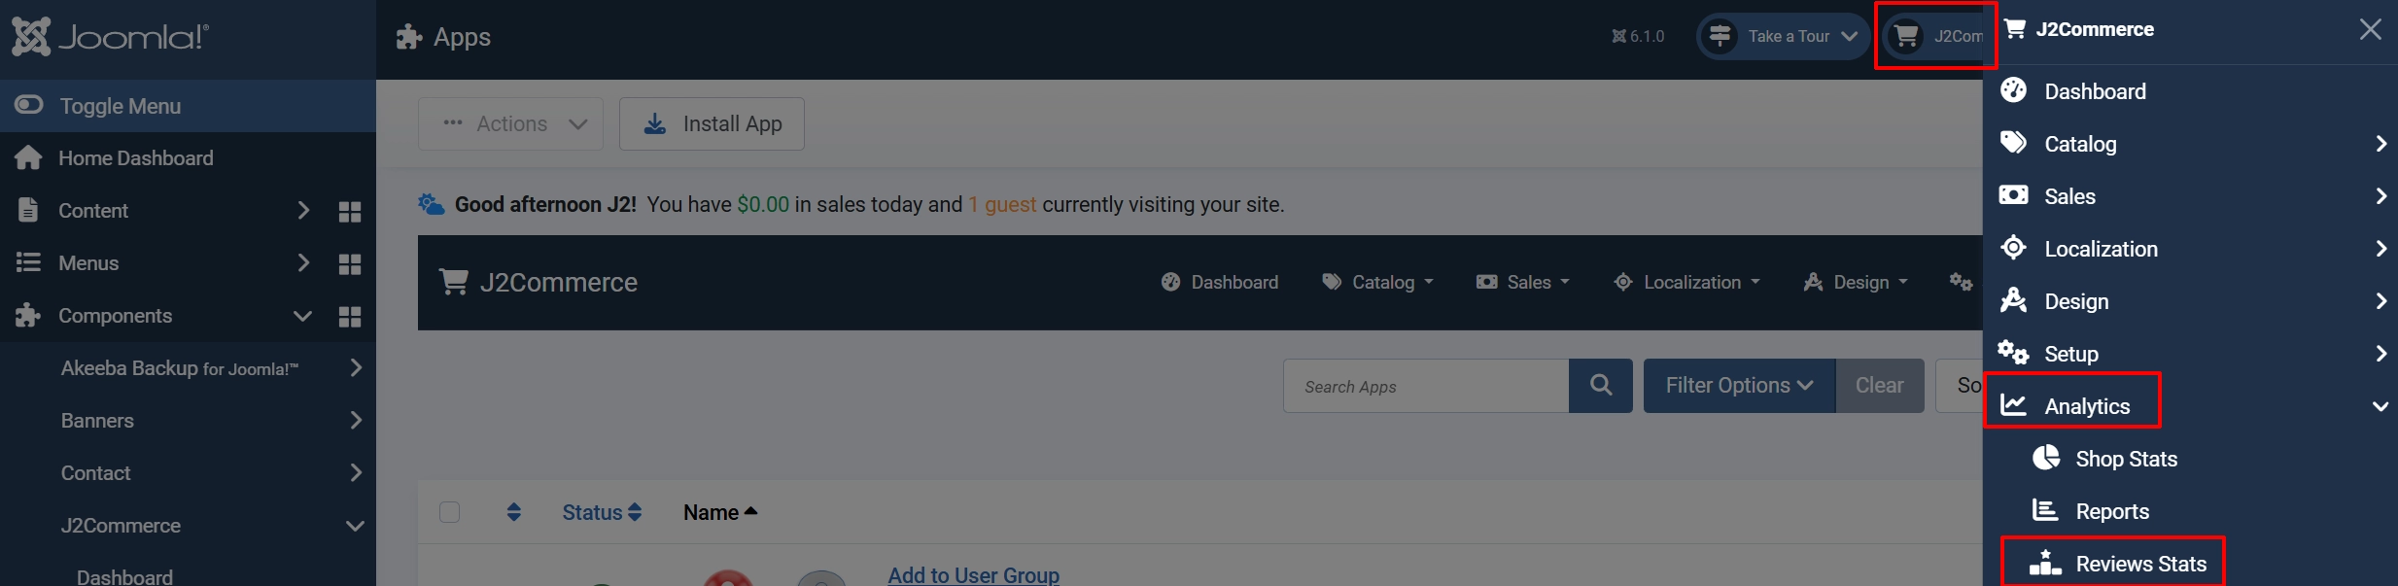Image resolution: width=2398 pixels, height=586 pixels.
Task: Click the ordering sort arrows column header
Action: (514, 512)
